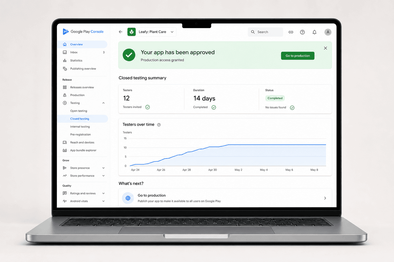
Task: Click the large green approved checkmark
Action: coord(129,55)
